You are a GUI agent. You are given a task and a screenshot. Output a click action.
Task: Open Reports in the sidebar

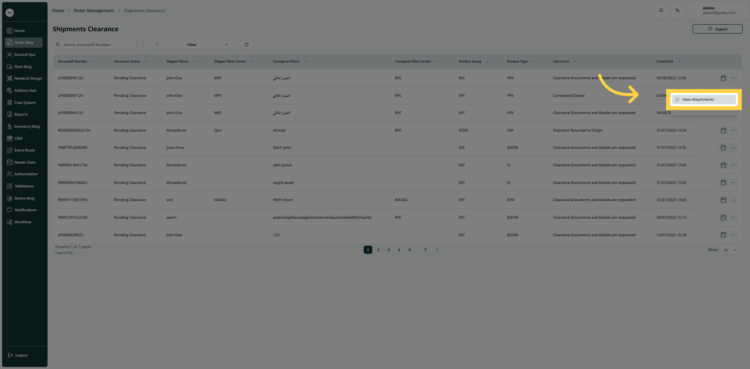tap(23, 114)
